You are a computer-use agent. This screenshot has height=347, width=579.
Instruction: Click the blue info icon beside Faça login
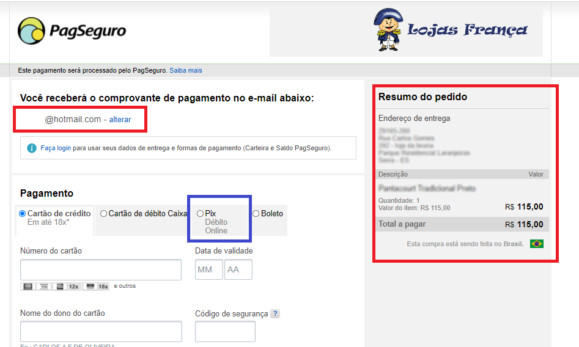(x=32, y=148)
